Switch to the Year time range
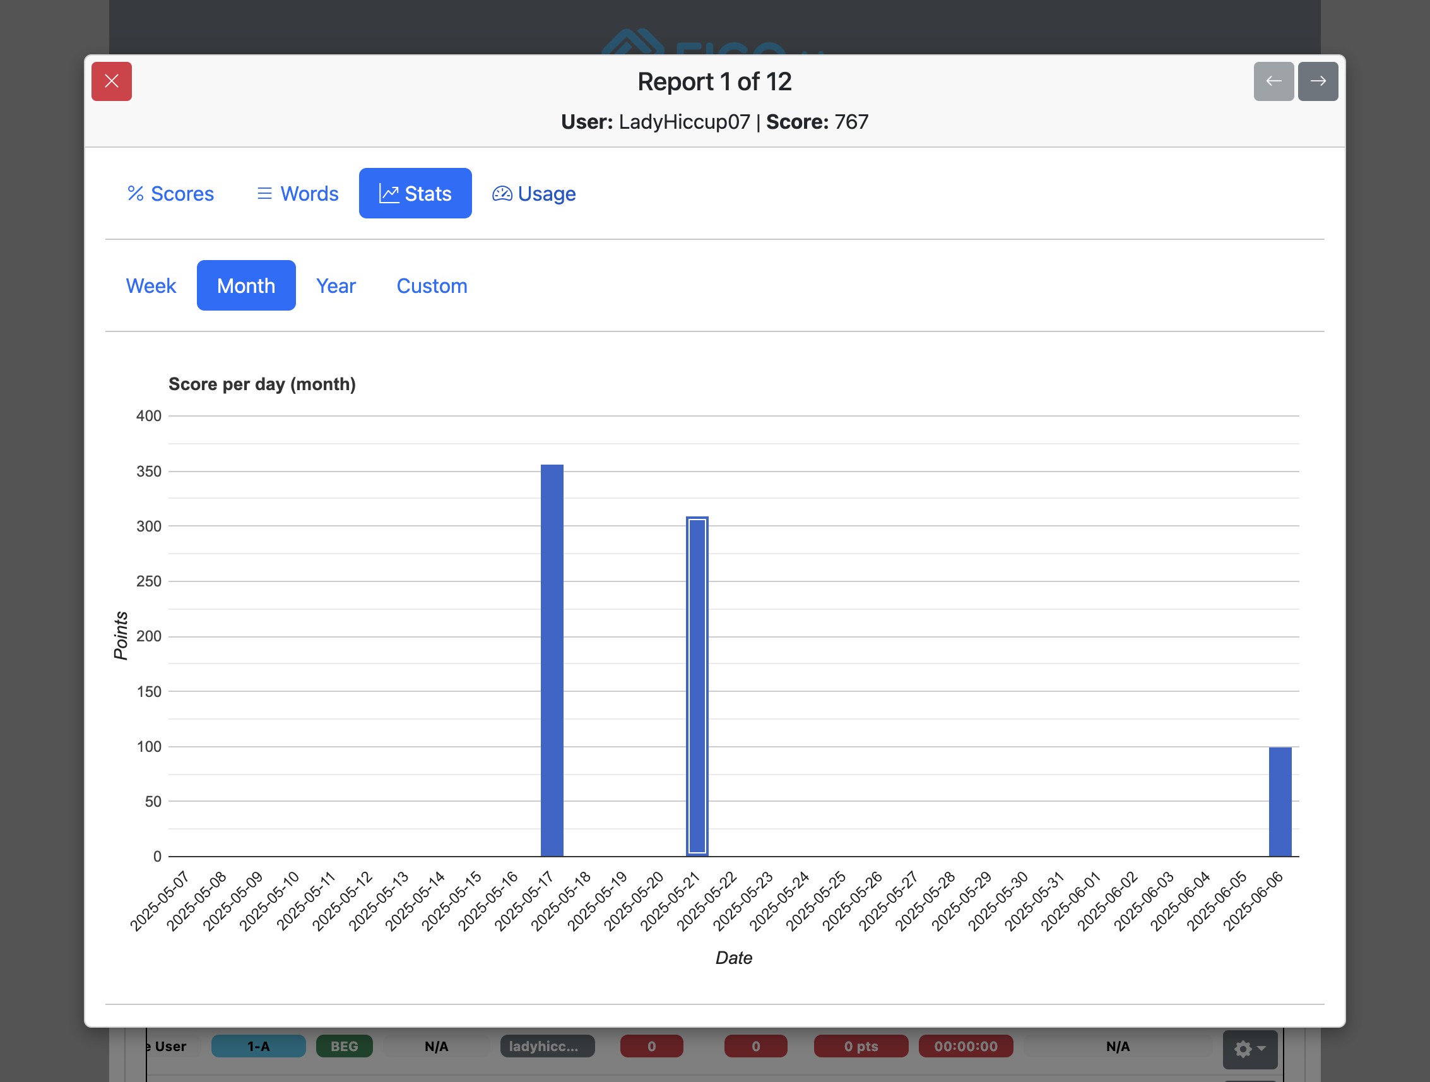This screenshot has height=1082, width=1430. pyautogui.click(x=336, y=286)
